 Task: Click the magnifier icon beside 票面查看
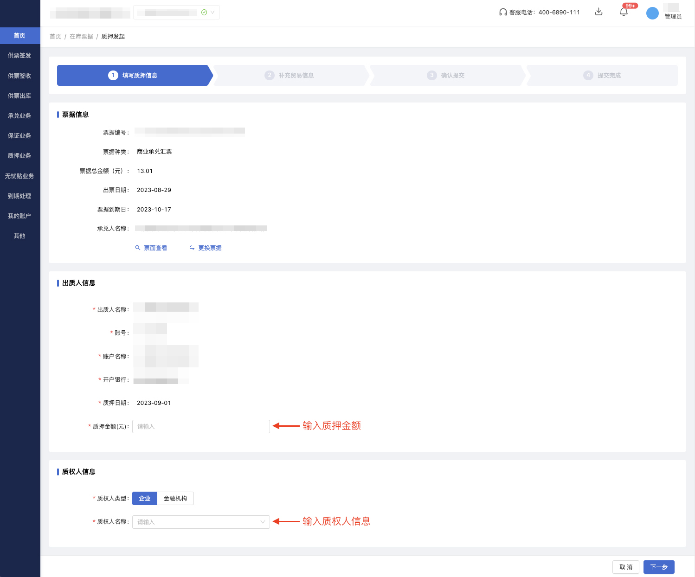coord(138,248)
